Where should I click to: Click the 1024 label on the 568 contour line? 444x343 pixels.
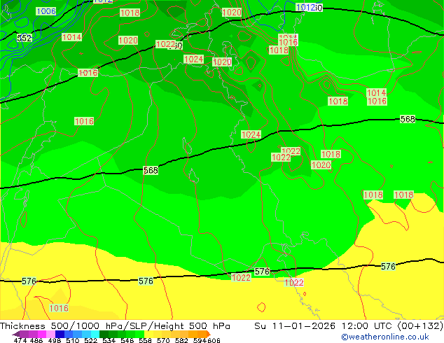coord(251,134)
